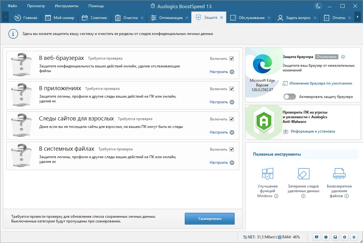
Task: Switch to Главная tab
Action: [26, 17]
